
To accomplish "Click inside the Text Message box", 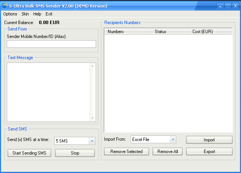I will (48, 92).
